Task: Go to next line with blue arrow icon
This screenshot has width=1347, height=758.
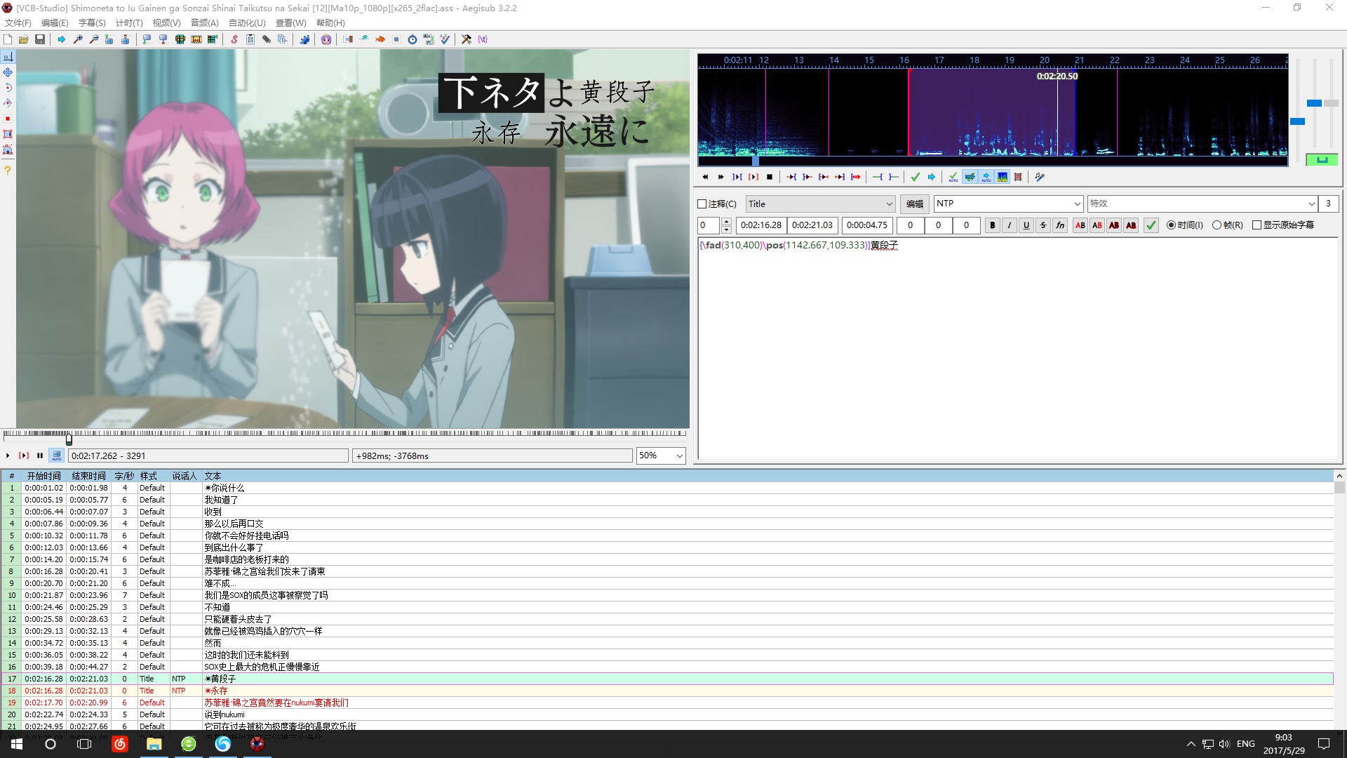Action: click(931, 177)
